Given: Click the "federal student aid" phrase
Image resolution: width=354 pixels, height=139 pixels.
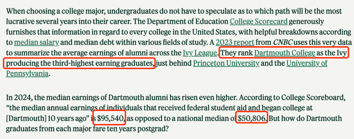Looking at the screenshot, I should pos(215,108).
